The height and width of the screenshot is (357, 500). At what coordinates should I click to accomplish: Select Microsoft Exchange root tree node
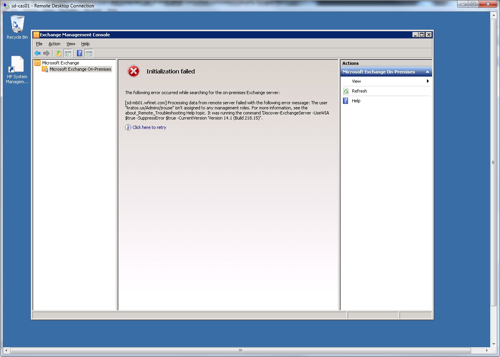[x=57, y=63]
